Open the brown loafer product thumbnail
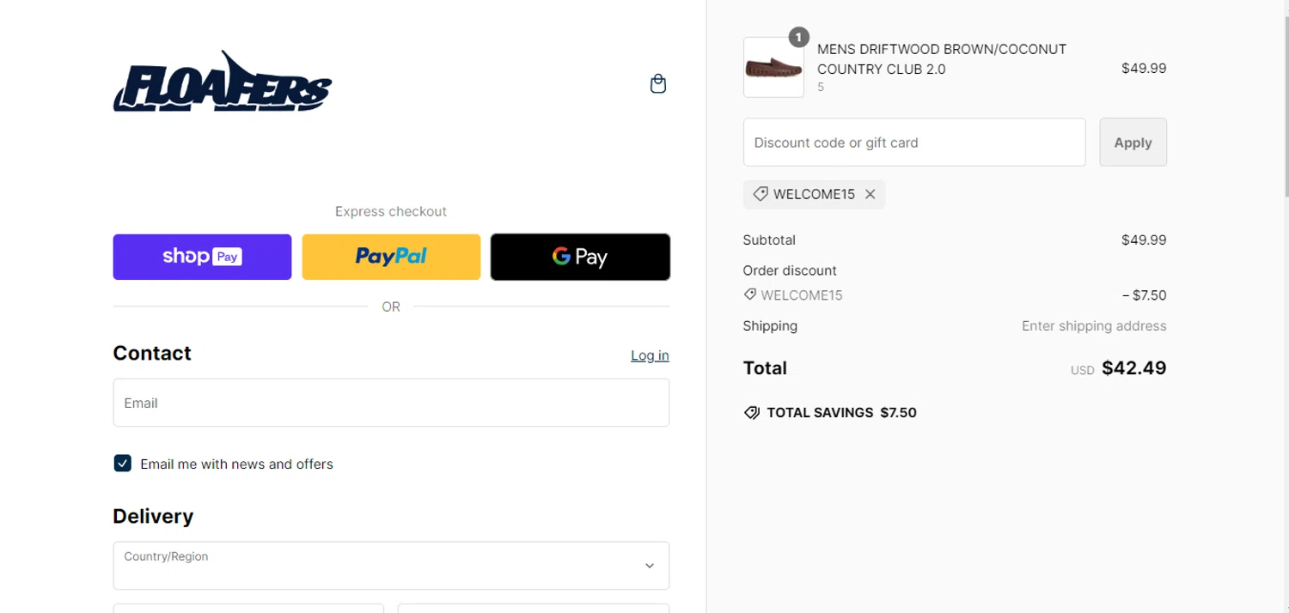 click(773, 67)
